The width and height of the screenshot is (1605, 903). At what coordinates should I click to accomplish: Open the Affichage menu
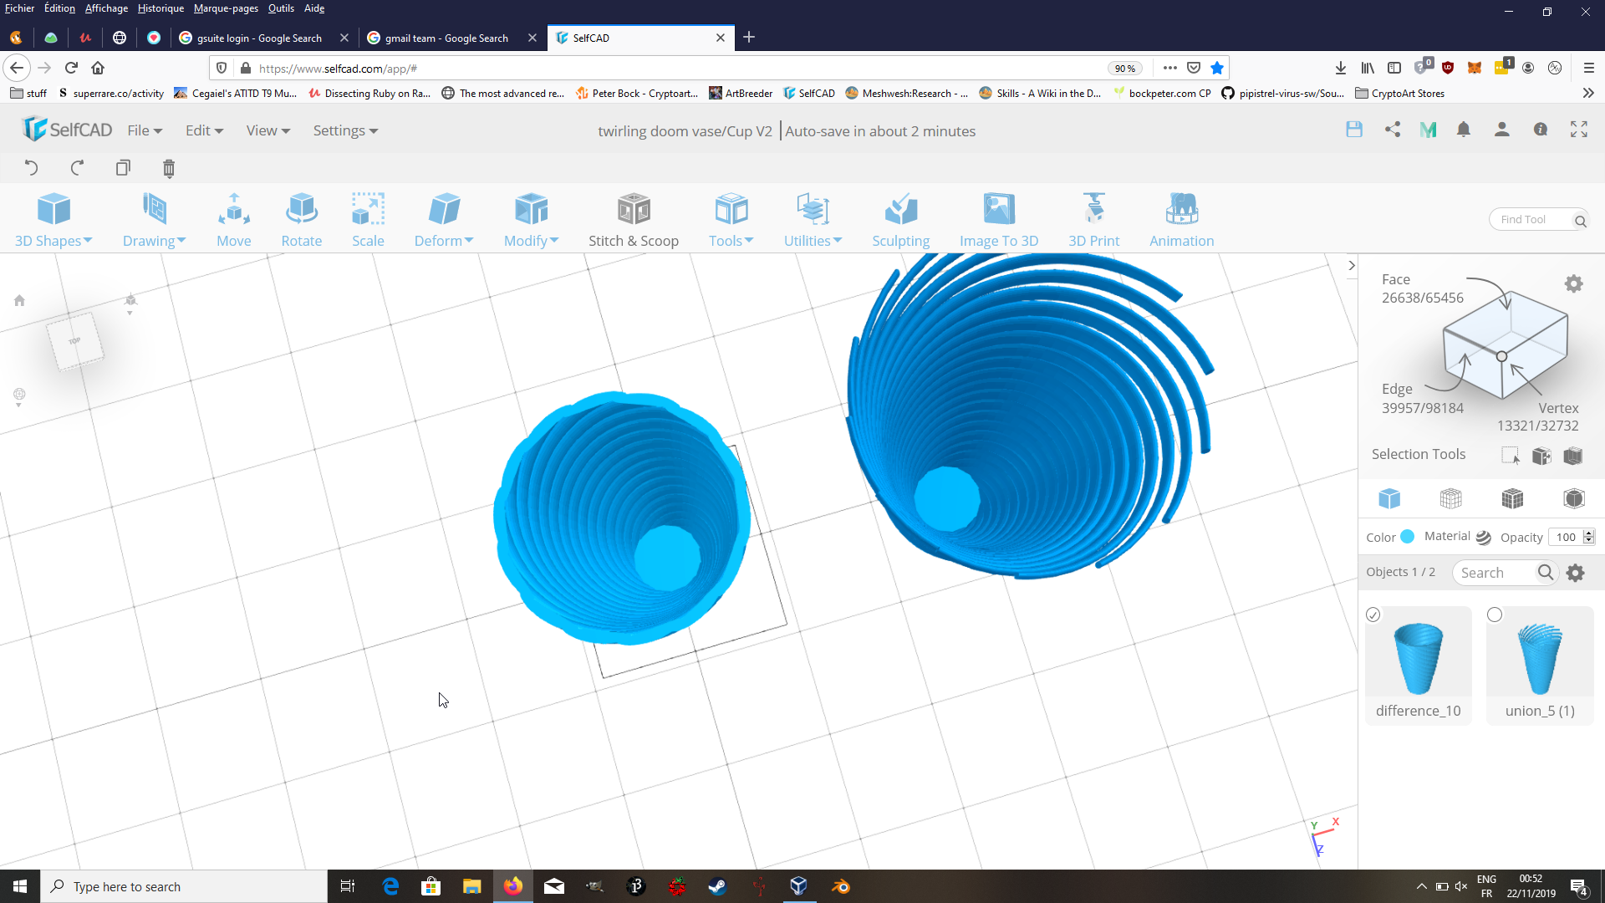coord(107,8)
